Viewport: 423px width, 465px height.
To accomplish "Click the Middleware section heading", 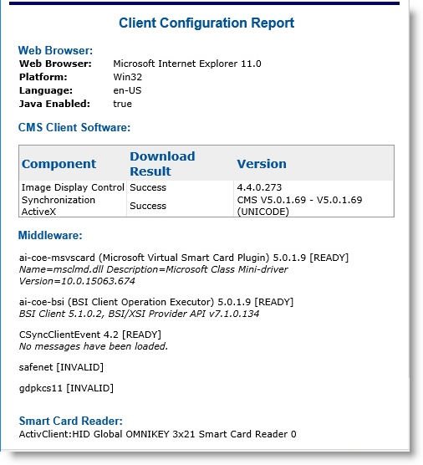I will click(x=50, y=236).
